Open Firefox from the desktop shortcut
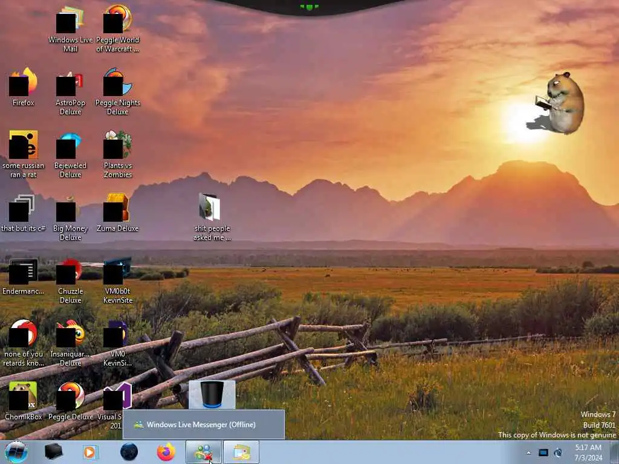Screen dimensions: 619x464 pyautogui.click(x=24, y=87)
